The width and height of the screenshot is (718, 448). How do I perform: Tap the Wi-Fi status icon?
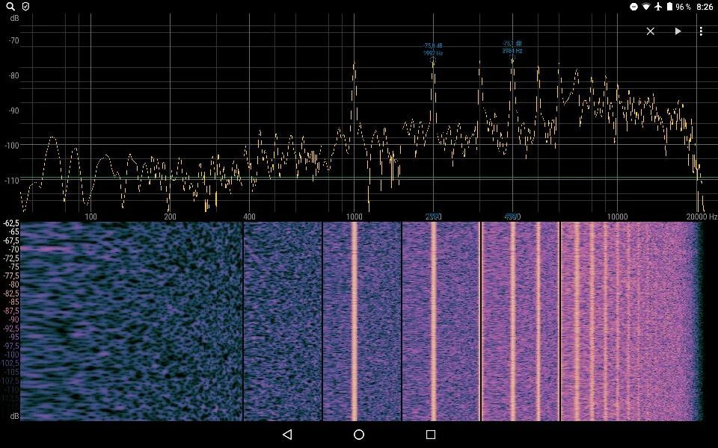click(646, 7)
